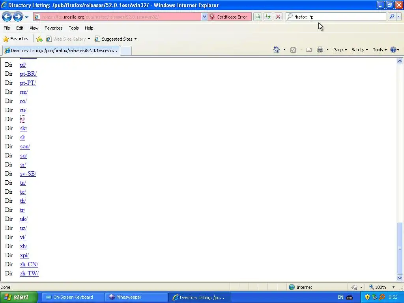Screen dimensions: 404x303
Task: Go forward with the Forward arrow button
Action: click(17, 17)
